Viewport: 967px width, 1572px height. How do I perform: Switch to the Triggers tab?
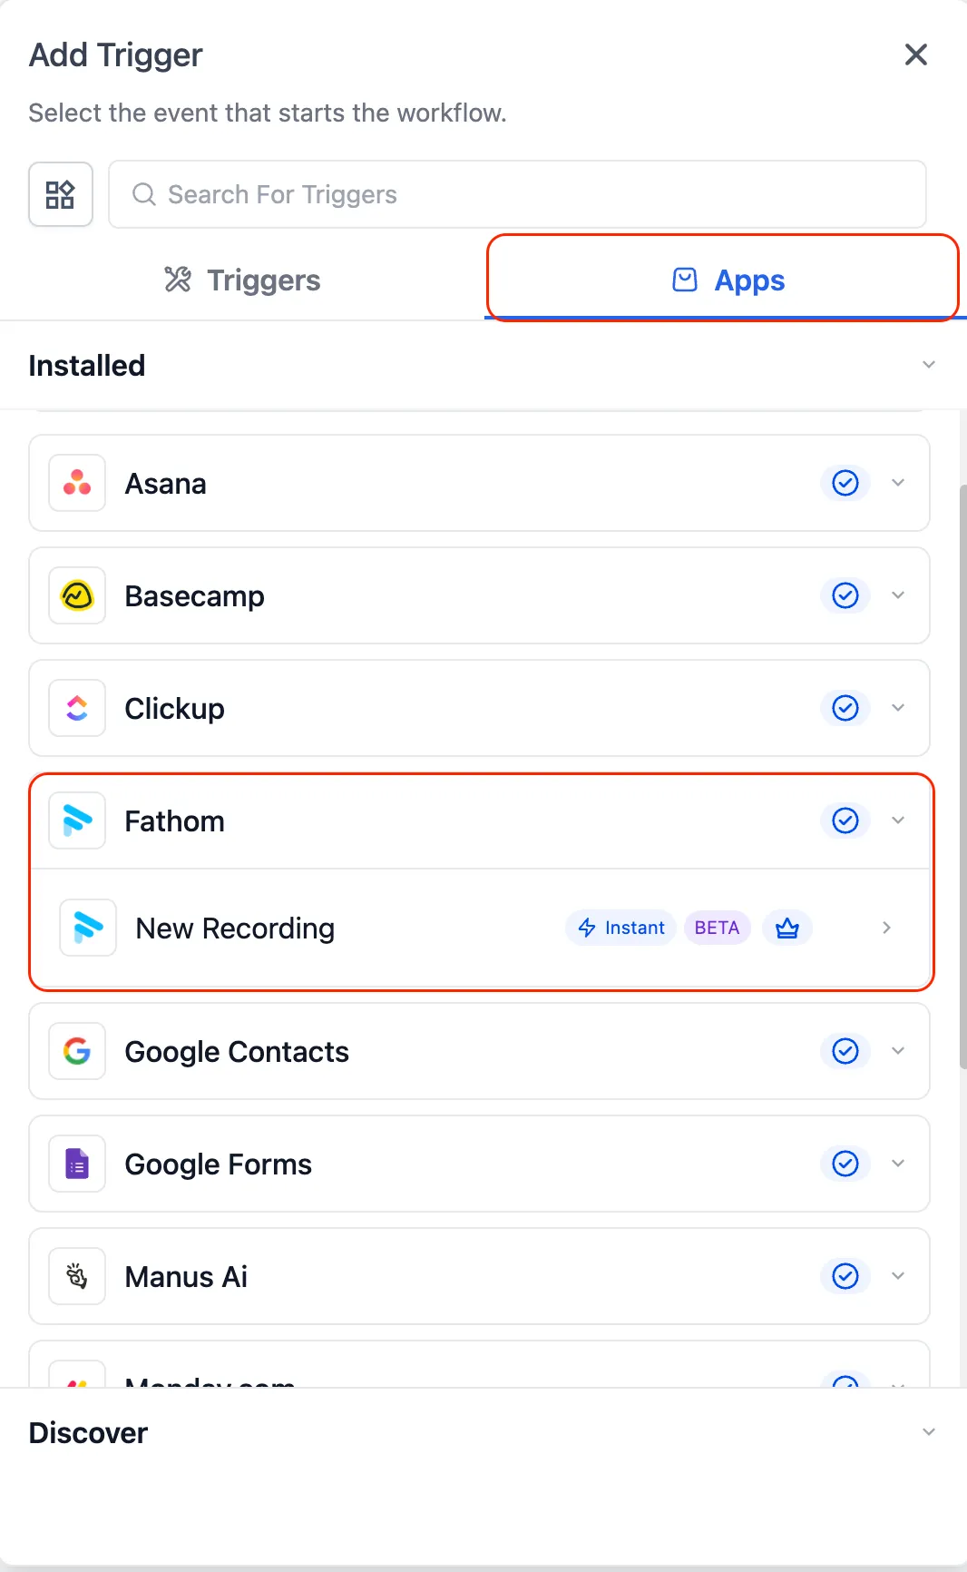[242, 280]
